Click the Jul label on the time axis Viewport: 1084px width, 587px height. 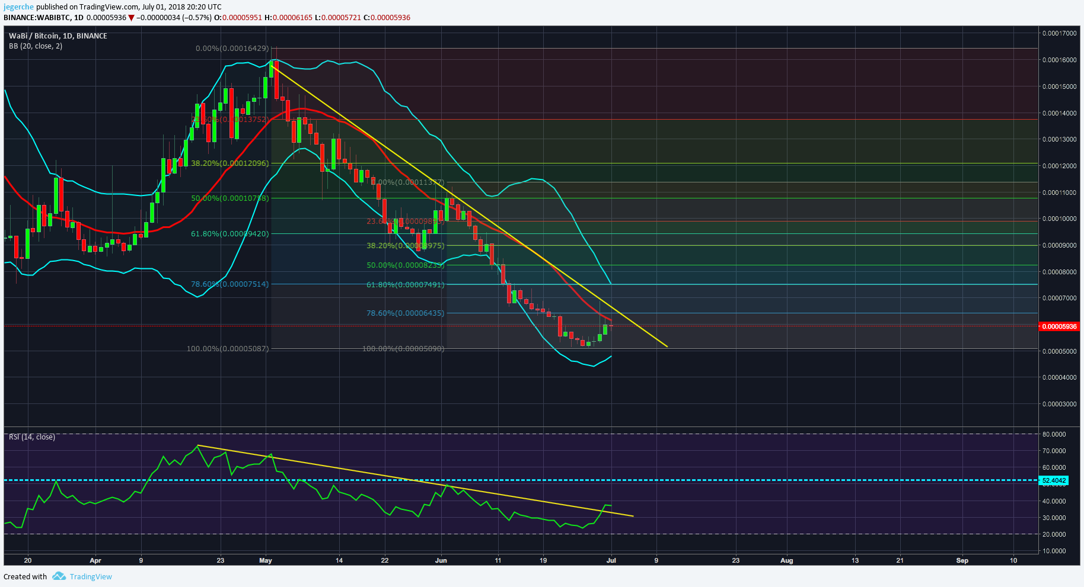pos(611,560)
